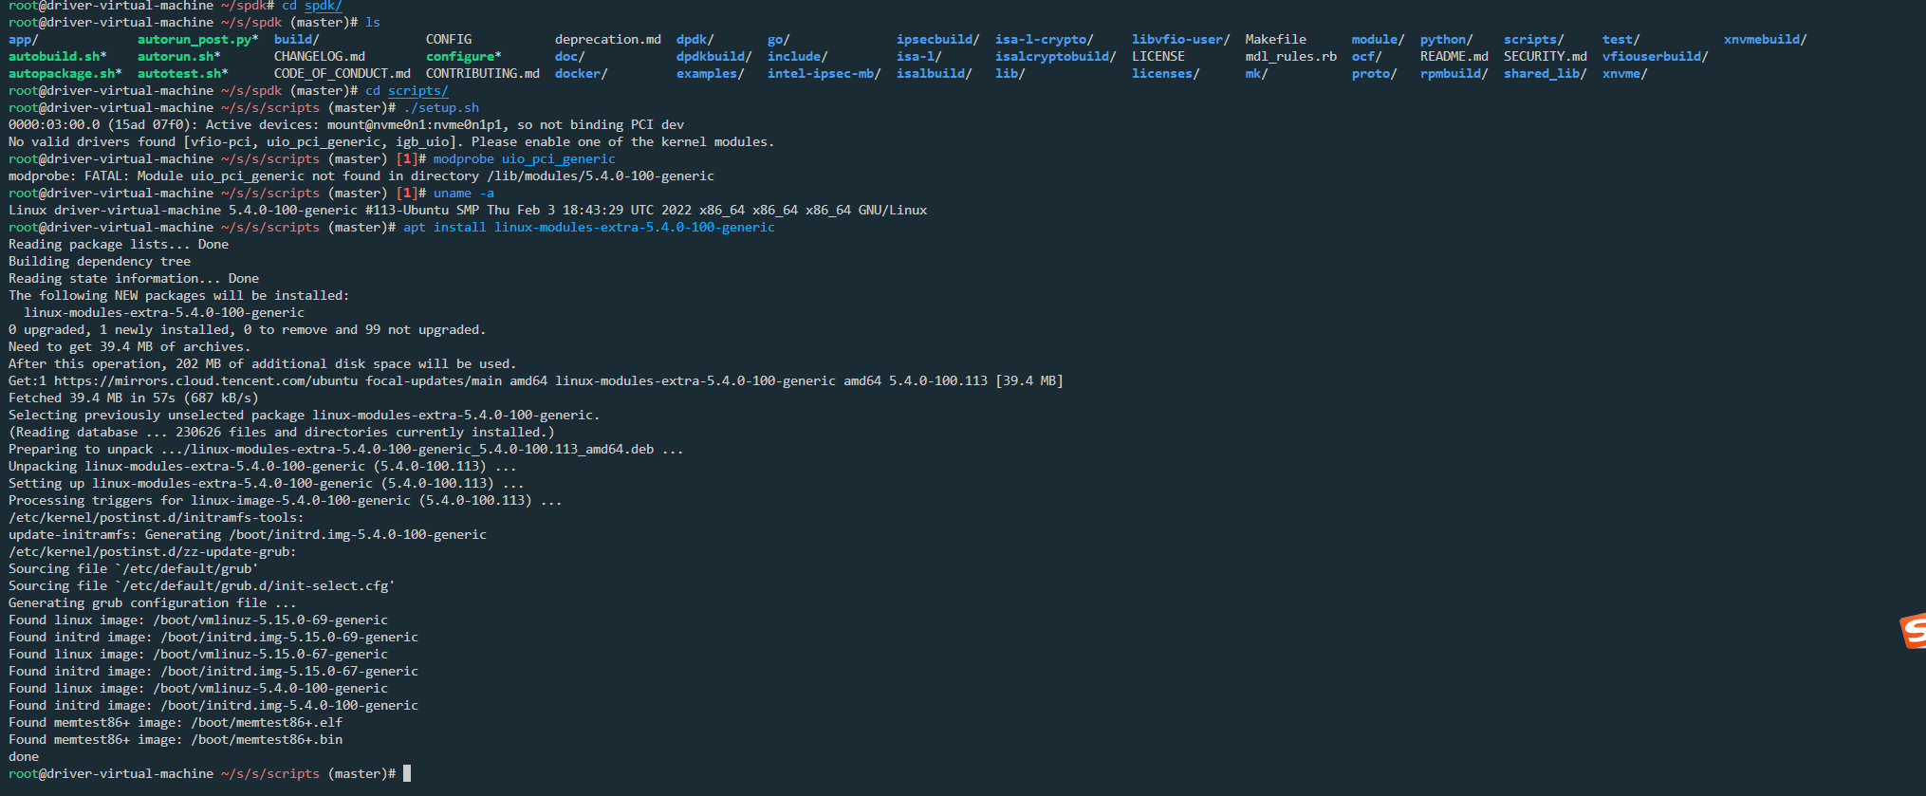Click the isalbuild/ directory entry

tap(935, 74)
